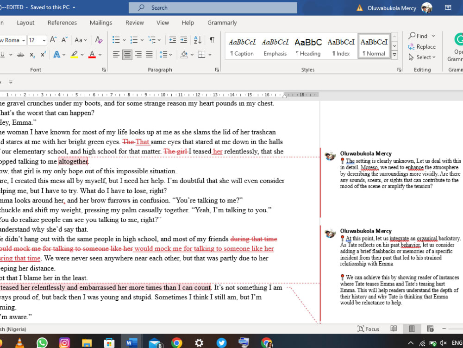Screen dimensions: 463x348
Task: Toggle strikethrough formatting
Action: (x=21, y=54)
